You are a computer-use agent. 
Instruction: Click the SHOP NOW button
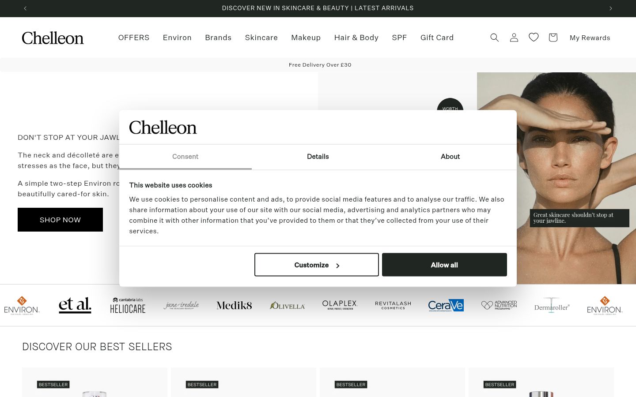pyautogui.click(x=60, y=220)
